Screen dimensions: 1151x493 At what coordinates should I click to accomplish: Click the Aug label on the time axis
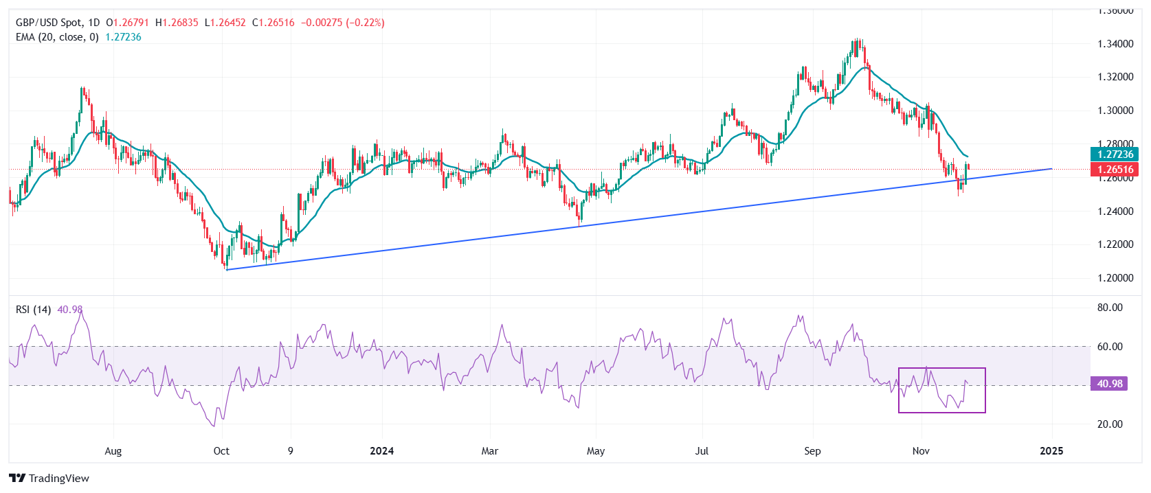(113, 451)
